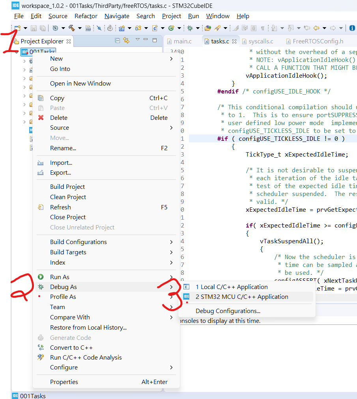
Task: Open the Search flashlight dropdown arrow
Action: tap(225, 28)
